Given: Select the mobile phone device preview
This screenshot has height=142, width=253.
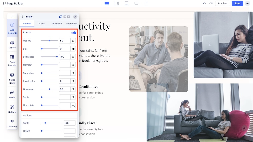Looking at the screenshot, I should pyautogui.click(x=146, y=3).
